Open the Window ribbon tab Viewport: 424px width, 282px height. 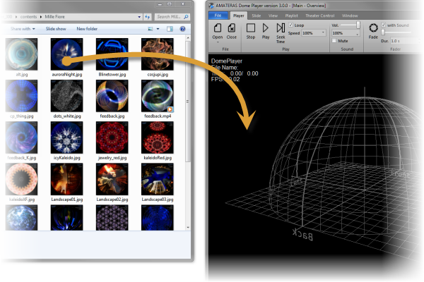350,16
